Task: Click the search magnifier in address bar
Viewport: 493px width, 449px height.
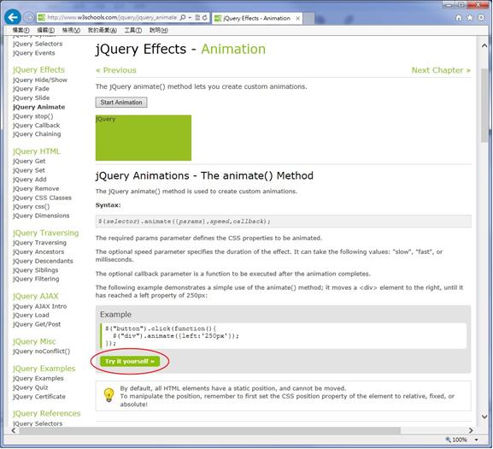Action: point(183,18)
